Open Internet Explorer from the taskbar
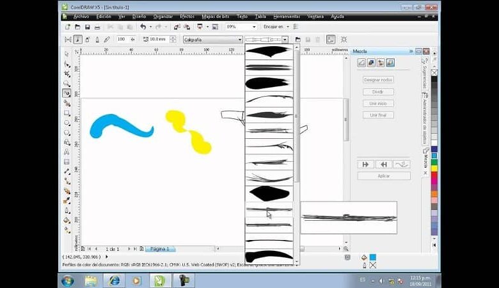Image resolution: width=499 pixels, height=288 pixels. (114, 281)
